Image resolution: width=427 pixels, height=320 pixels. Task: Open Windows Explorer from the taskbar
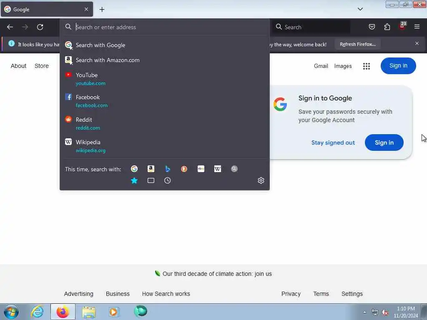(89, 312)
